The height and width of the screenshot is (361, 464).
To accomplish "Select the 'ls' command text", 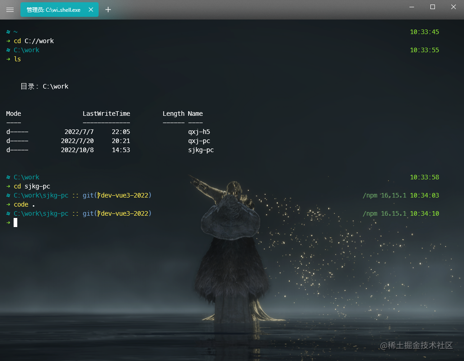I will [17, 59].
